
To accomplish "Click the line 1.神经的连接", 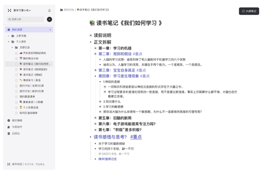I will point(111,82).
